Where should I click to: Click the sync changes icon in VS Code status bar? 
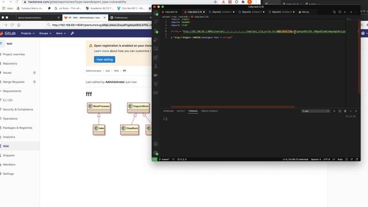coord(174,159)
